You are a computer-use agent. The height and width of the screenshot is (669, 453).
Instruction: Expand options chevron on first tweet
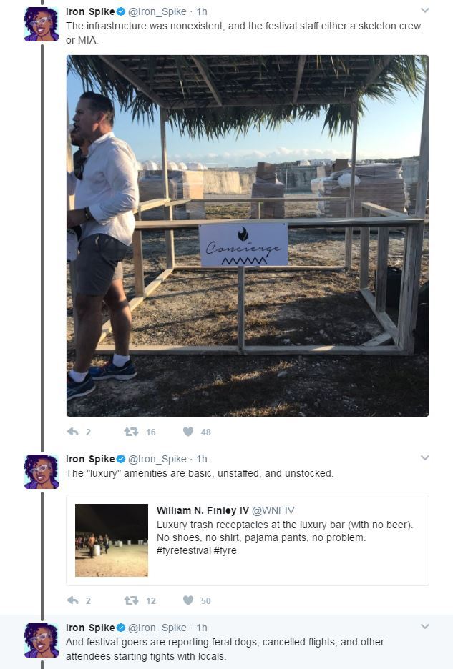point(424,10)
